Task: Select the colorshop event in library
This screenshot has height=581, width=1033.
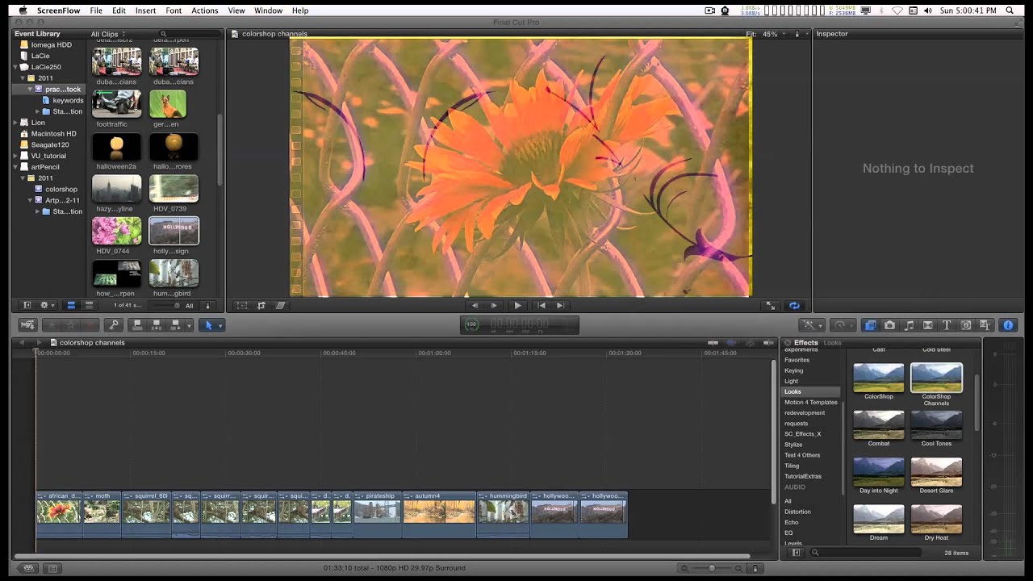Action: [x=61, y=189]
